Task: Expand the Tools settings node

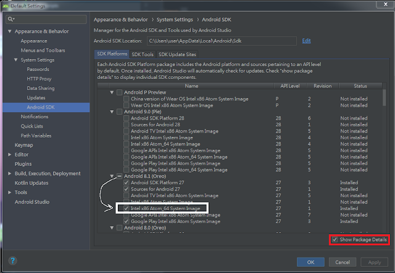Action: pos(10,192)
